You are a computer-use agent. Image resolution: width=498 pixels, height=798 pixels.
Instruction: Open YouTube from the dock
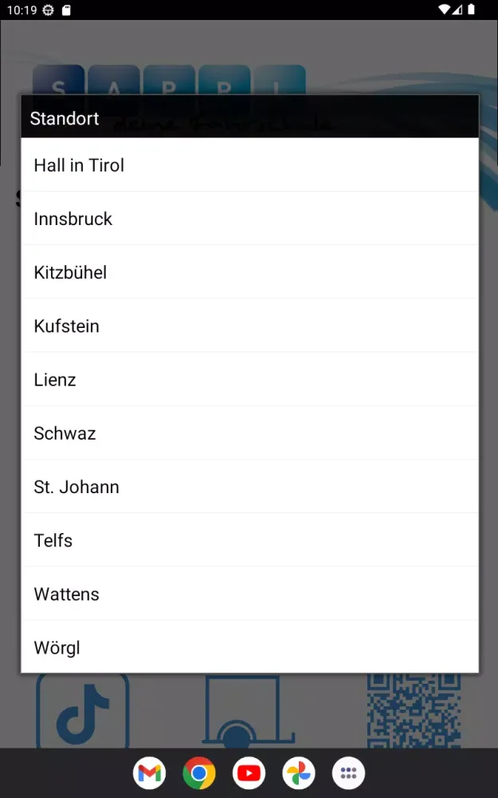(249, 772)
